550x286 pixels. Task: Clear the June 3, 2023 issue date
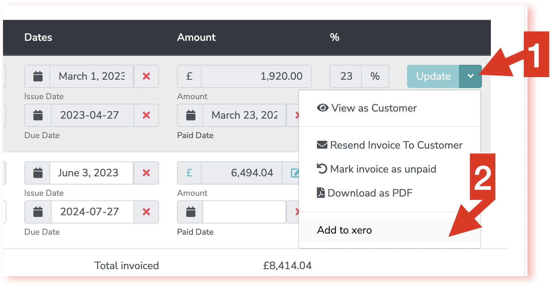click(146, 173)
